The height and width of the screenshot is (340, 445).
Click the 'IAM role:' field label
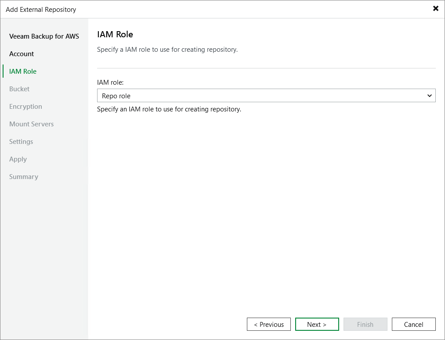110,82
